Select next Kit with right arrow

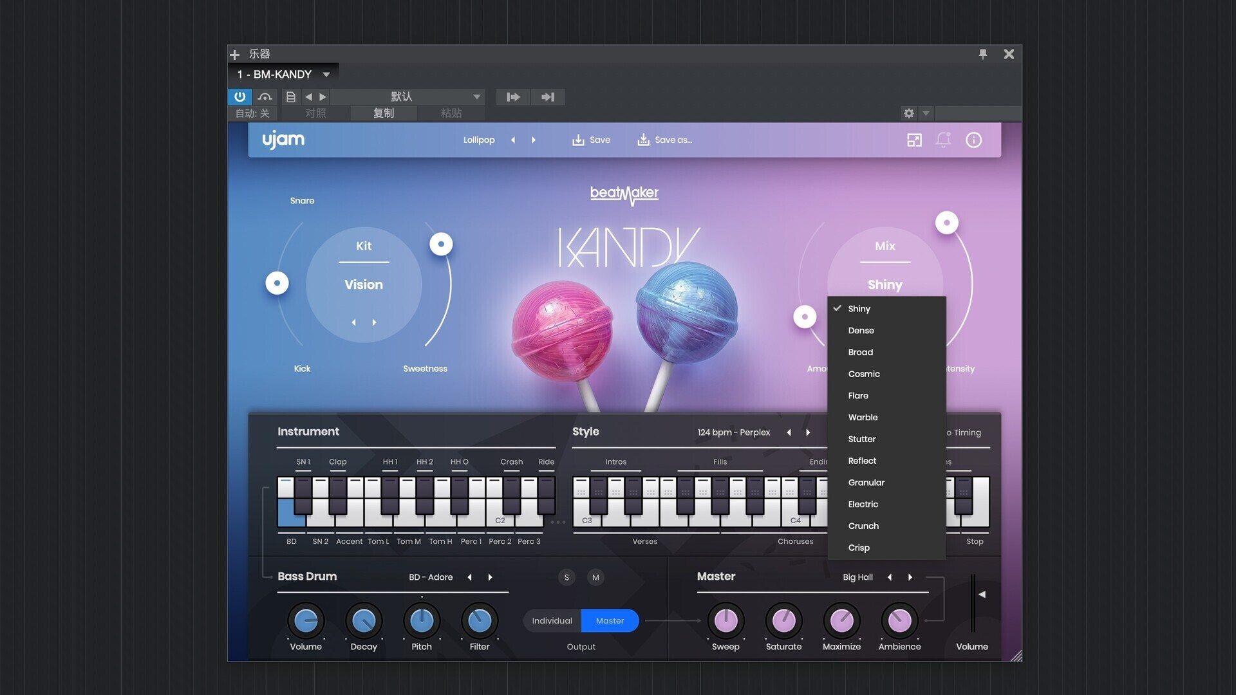(374, 322)
